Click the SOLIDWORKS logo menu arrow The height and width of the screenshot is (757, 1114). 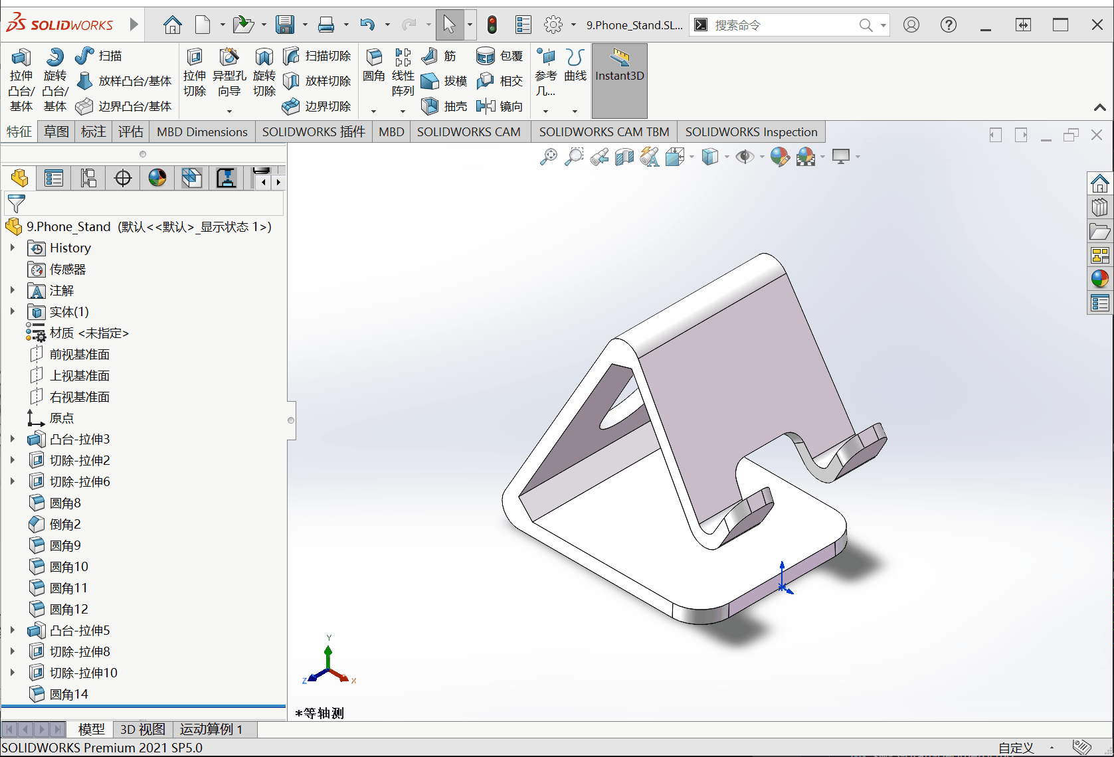pyautogui.click(x=134, y=25)
